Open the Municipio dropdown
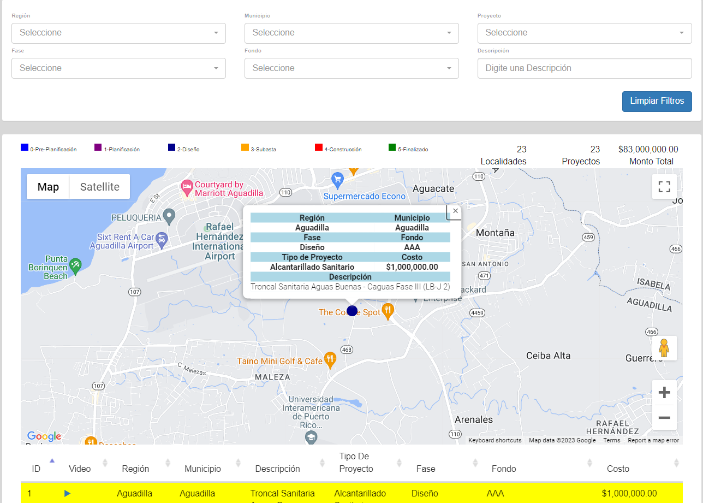703x503 pixels. click(352, 33)
